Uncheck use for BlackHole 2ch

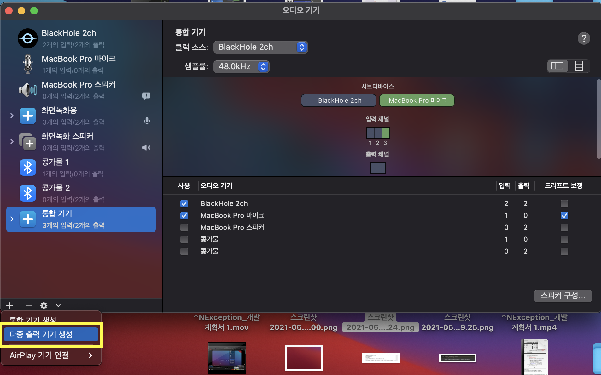coord(184,204)
